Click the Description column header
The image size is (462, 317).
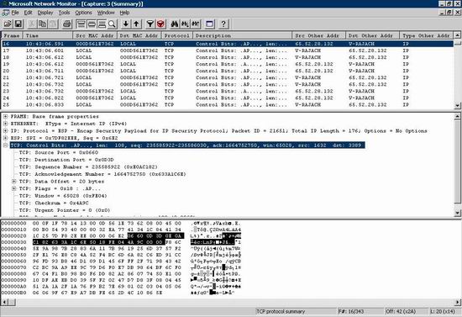pyautogui.click(x=242, y=35)
